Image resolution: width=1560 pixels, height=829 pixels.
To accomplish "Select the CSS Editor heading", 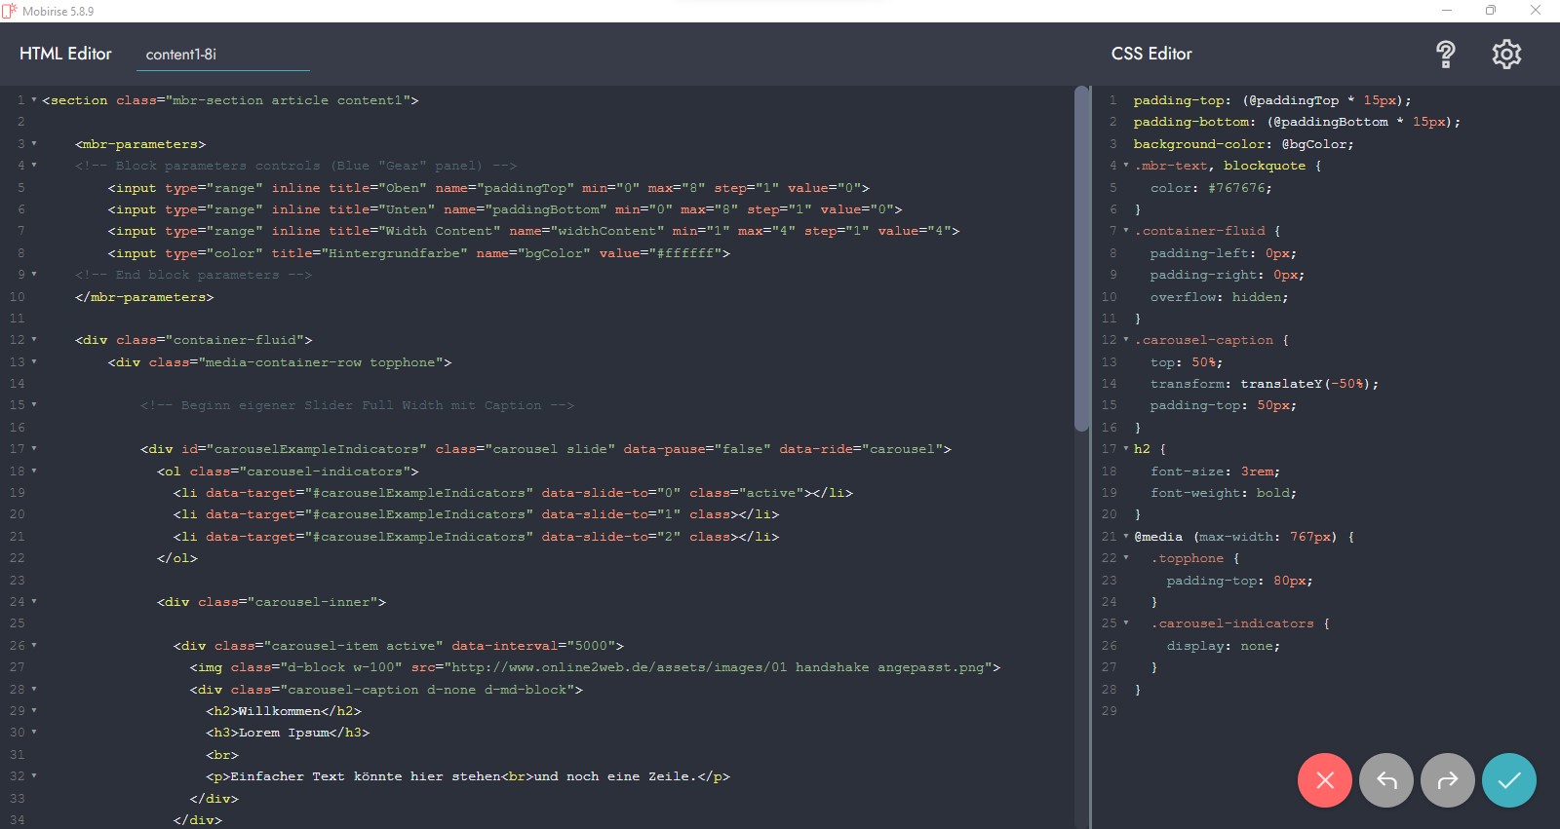I will pos(1151,54).
